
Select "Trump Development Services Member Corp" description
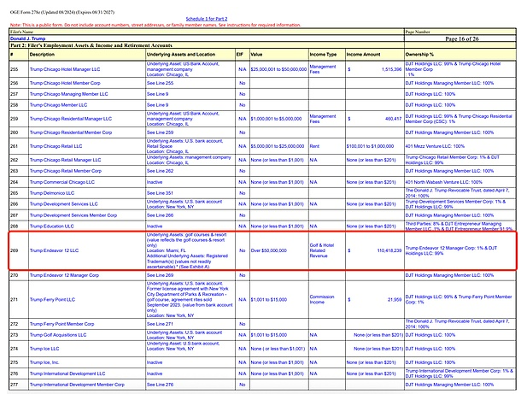pyautogui.click(x=73, y=215)
